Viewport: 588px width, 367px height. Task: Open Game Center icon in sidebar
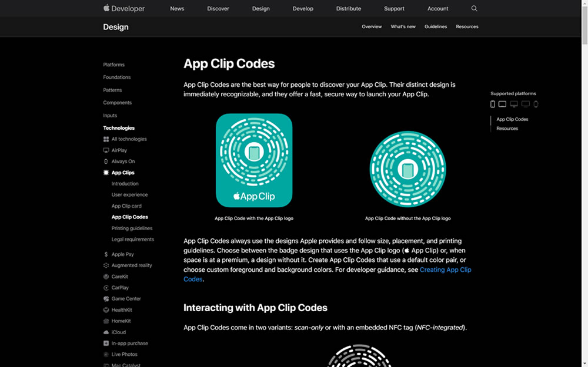tap(106, 299)
